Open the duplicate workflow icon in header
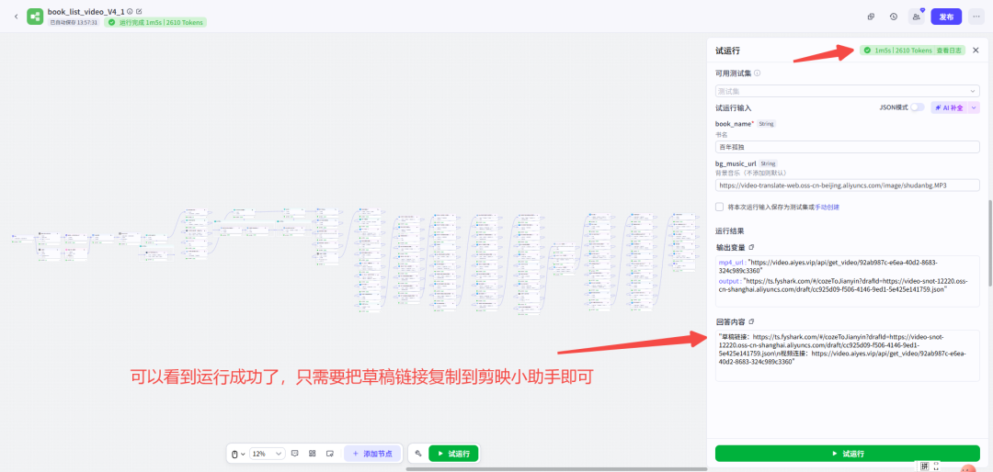The width and height of the screenshot is (993, 472). 872,17
